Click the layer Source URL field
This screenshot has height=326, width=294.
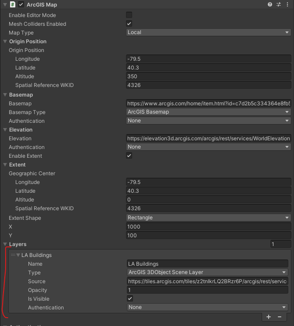pyautogui.click(x=207, y=281)
